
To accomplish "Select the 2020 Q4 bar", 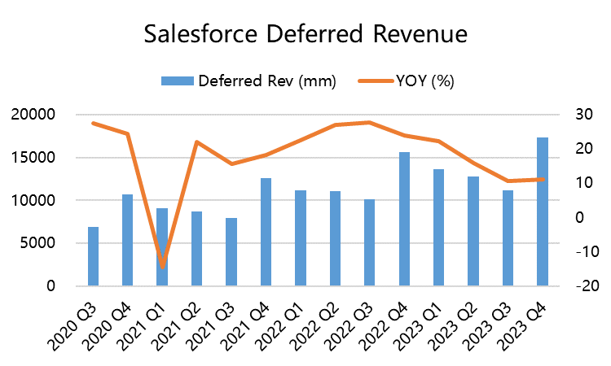I will tap(127, 240).
